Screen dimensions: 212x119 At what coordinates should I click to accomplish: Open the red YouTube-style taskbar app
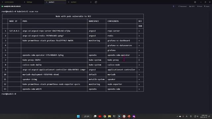(x=100, y=116)
